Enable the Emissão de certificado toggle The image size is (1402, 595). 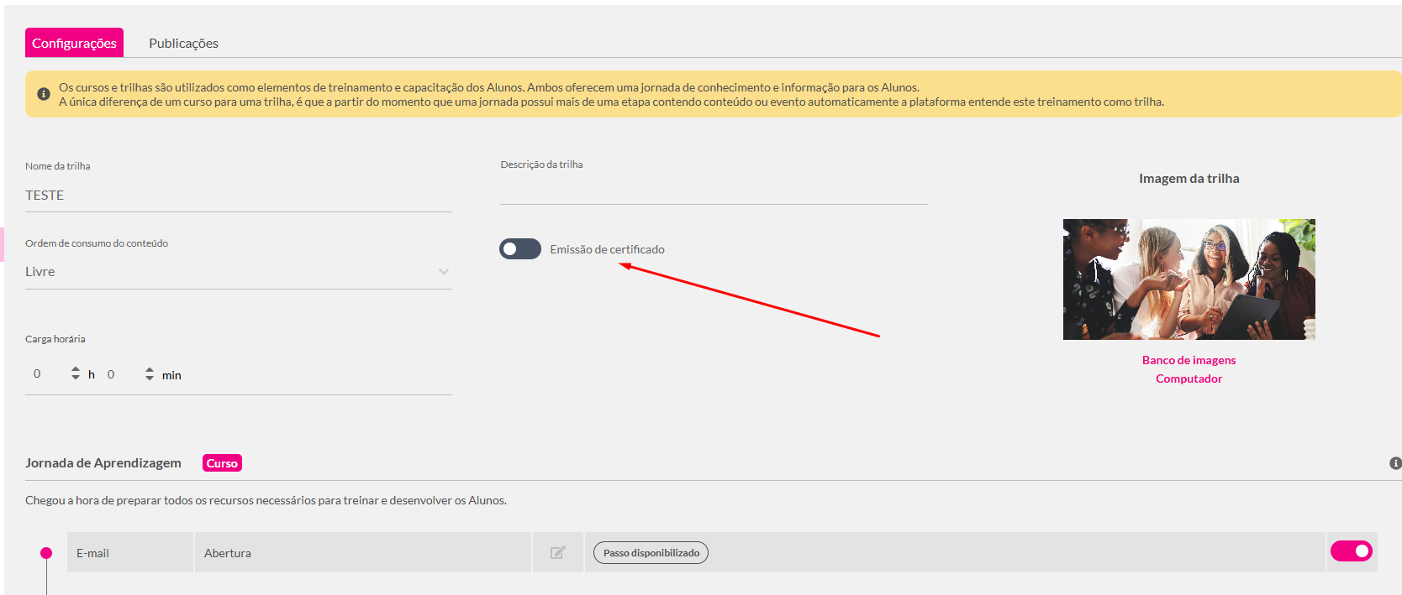(x=519, y=249)
